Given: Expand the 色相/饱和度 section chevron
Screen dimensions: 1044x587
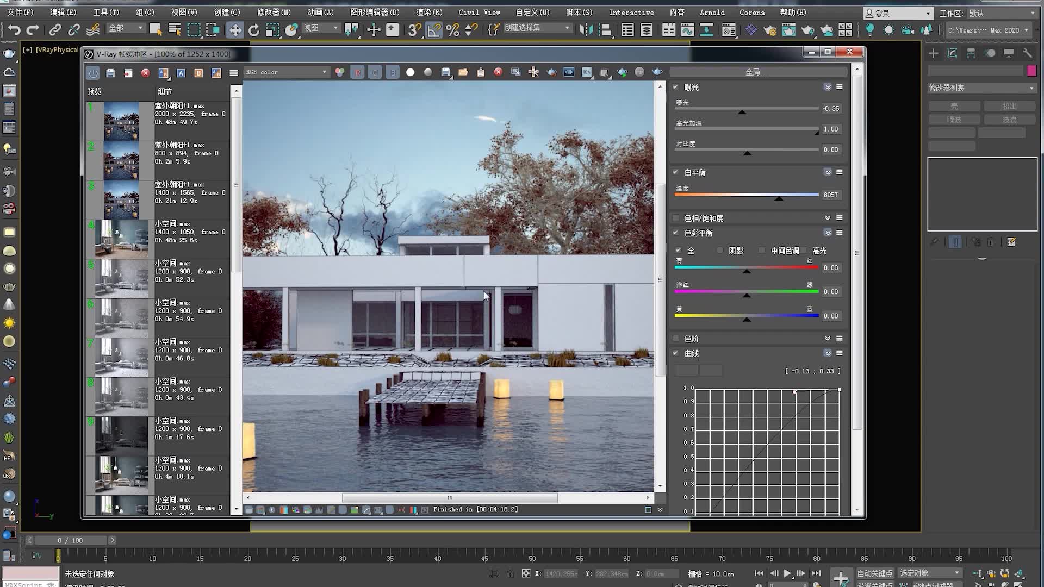Looking at the screenshot, I should pos(828,218).
